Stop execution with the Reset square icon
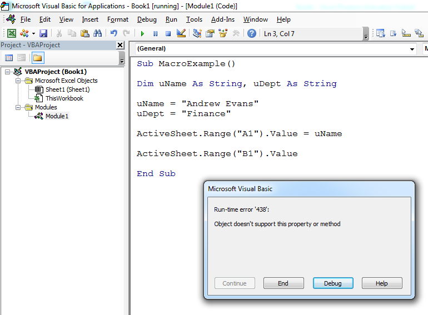 point(168,33)
